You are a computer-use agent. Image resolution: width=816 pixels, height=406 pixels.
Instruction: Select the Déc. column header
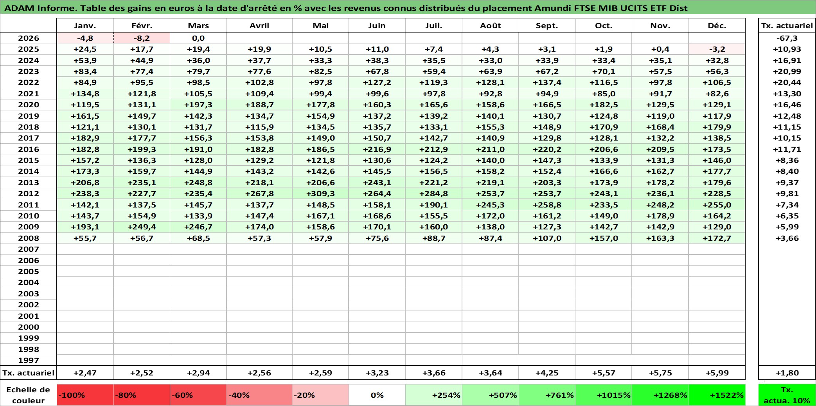coord(717,25)
